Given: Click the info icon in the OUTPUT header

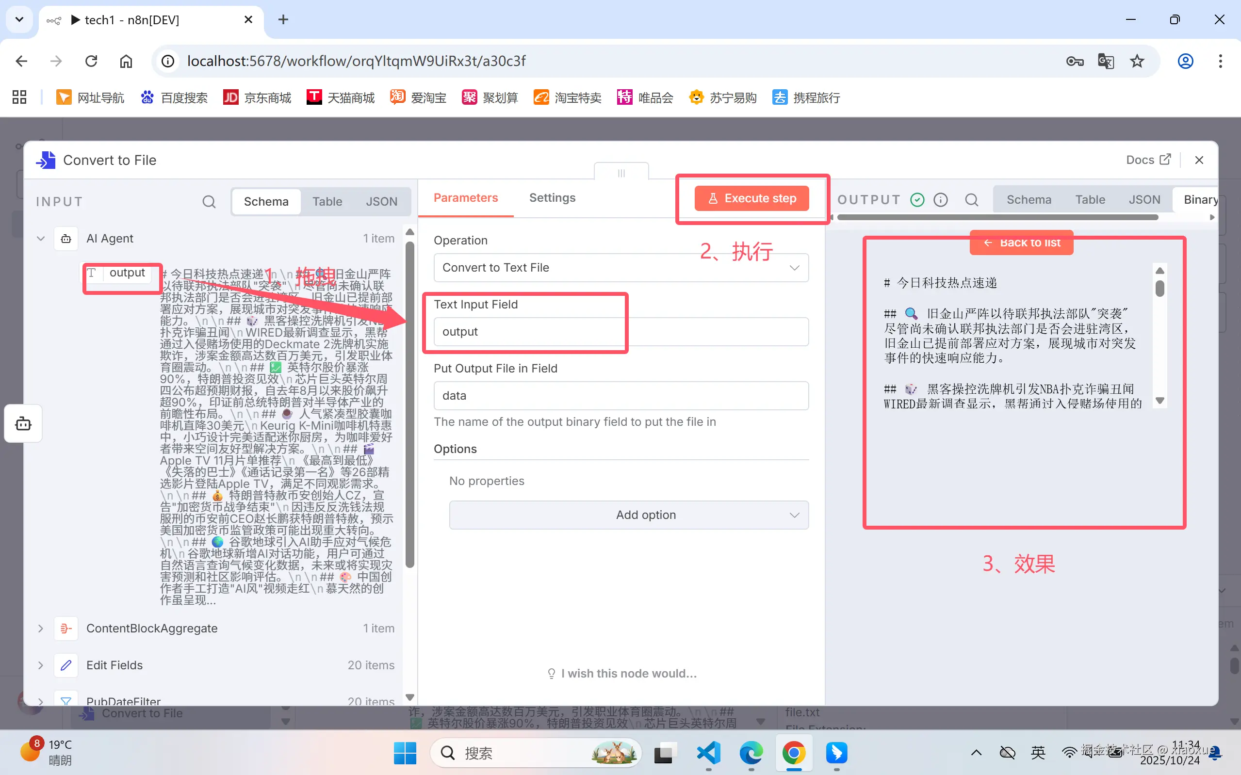Looking at the screenshot, I should 941,200.
